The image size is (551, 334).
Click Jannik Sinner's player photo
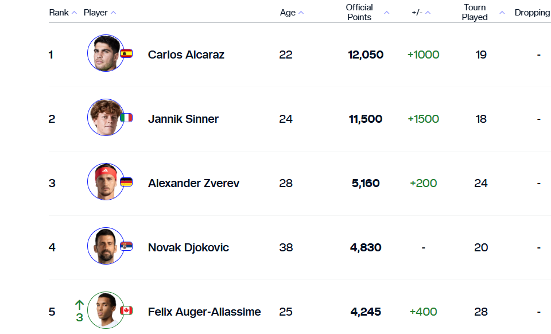pyautogui.click(x=106, y=118)
